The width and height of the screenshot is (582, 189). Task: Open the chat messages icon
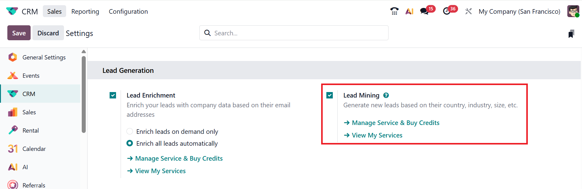[x=424, y=11]
